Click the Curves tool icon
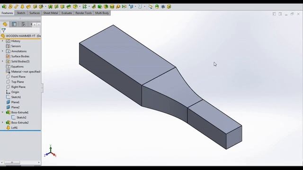 140,7
